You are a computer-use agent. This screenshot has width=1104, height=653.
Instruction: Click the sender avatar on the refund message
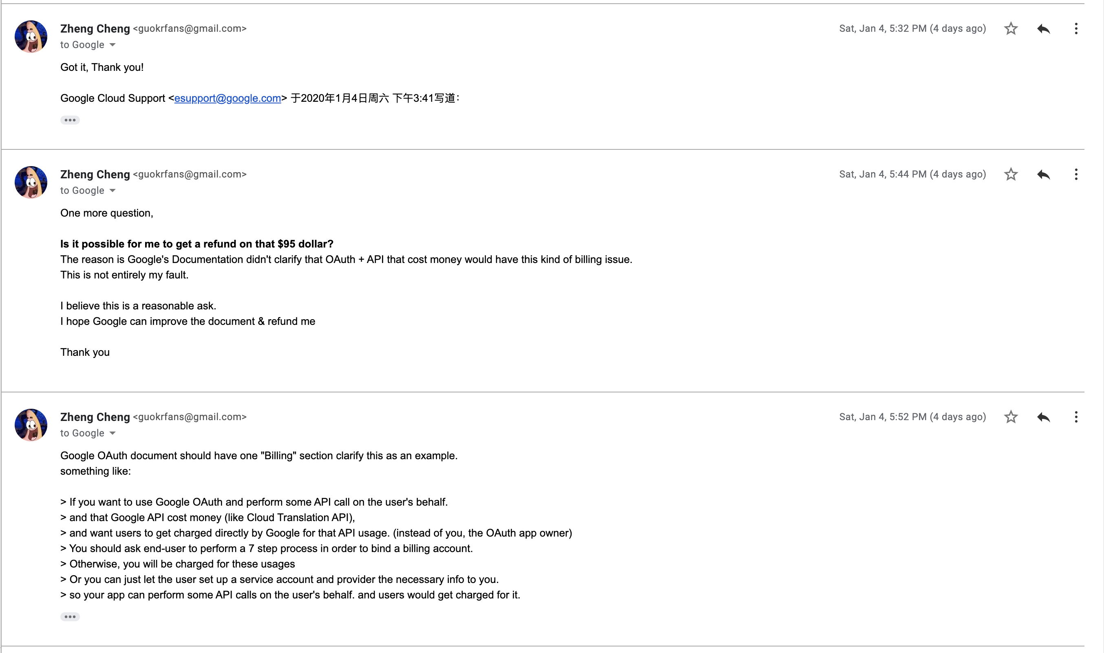tap(31, 182)
